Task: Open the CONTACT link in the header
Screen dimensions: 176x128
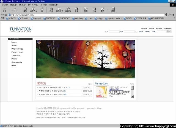Action: coord(144,29)
